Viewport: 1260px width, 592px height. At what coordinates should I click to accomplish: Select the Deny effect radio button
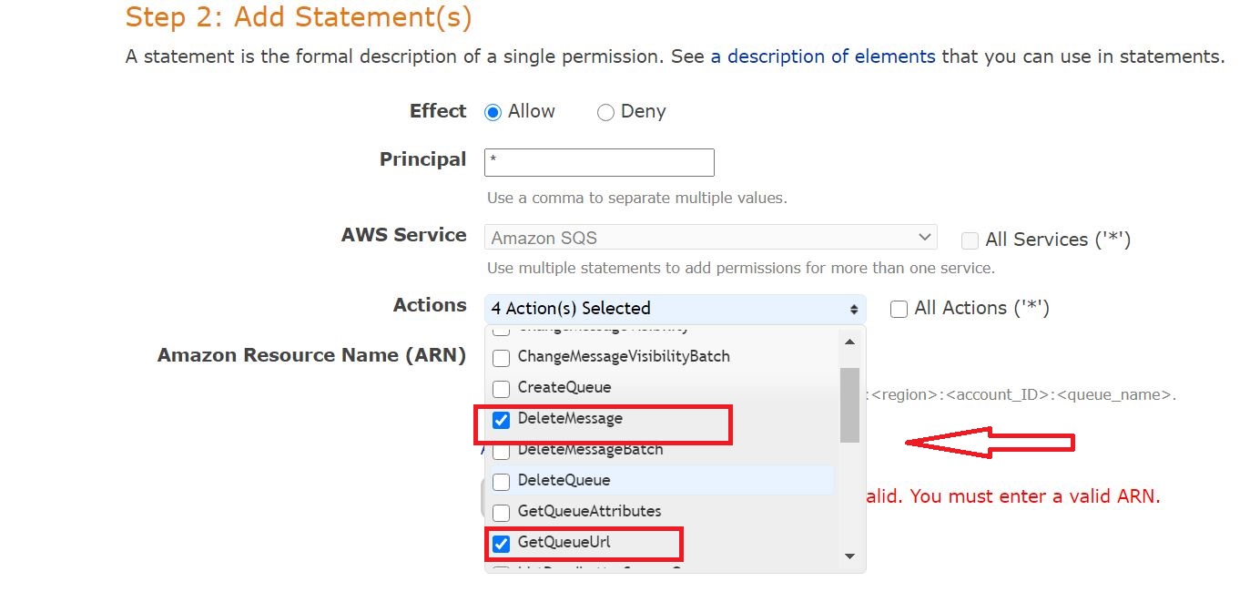coord(605,113)
